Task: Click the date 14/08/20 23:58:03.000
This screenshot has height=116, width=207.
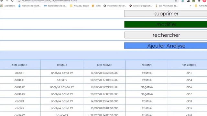Action: pyautogui.click(x=104, y=73)
